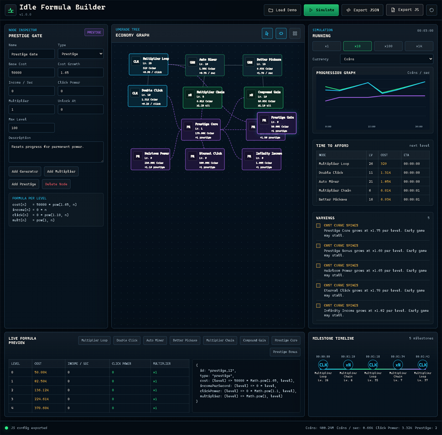
Task: Show Auto Miner formula preview tab
Action: tap(155, 340)
